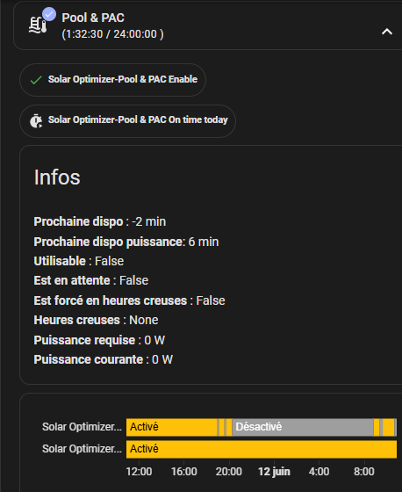This screenshot has width=402, height=492.
Task: Toggle Solar Optimizer-Pool & PAC Enable chip
Action: 112,80
